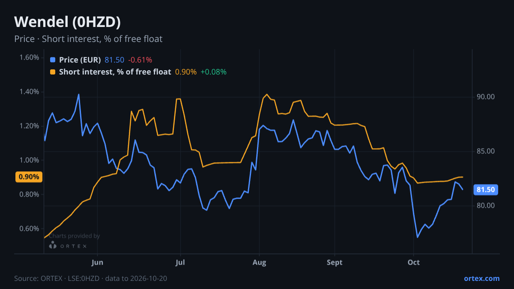514x289 pixels.
Task: Click the 0.60% left axis label
Action: pyautogui.click(x=30, y=229)
